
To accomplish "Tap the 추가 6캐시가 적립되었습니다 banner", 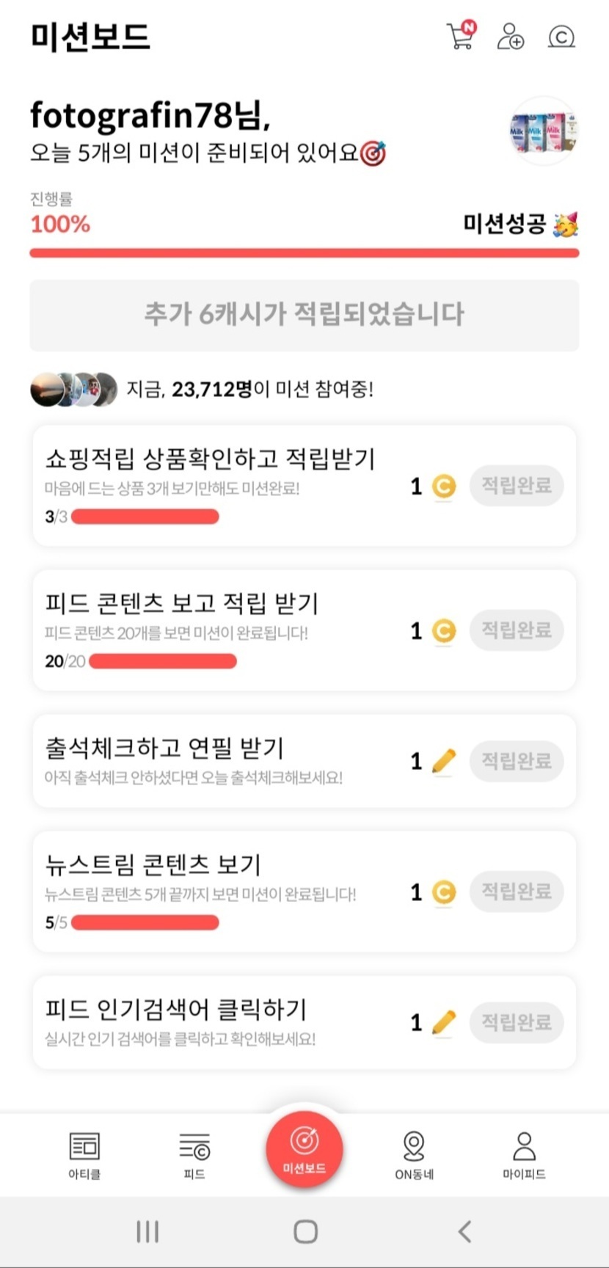I will (x=304, y=315).
